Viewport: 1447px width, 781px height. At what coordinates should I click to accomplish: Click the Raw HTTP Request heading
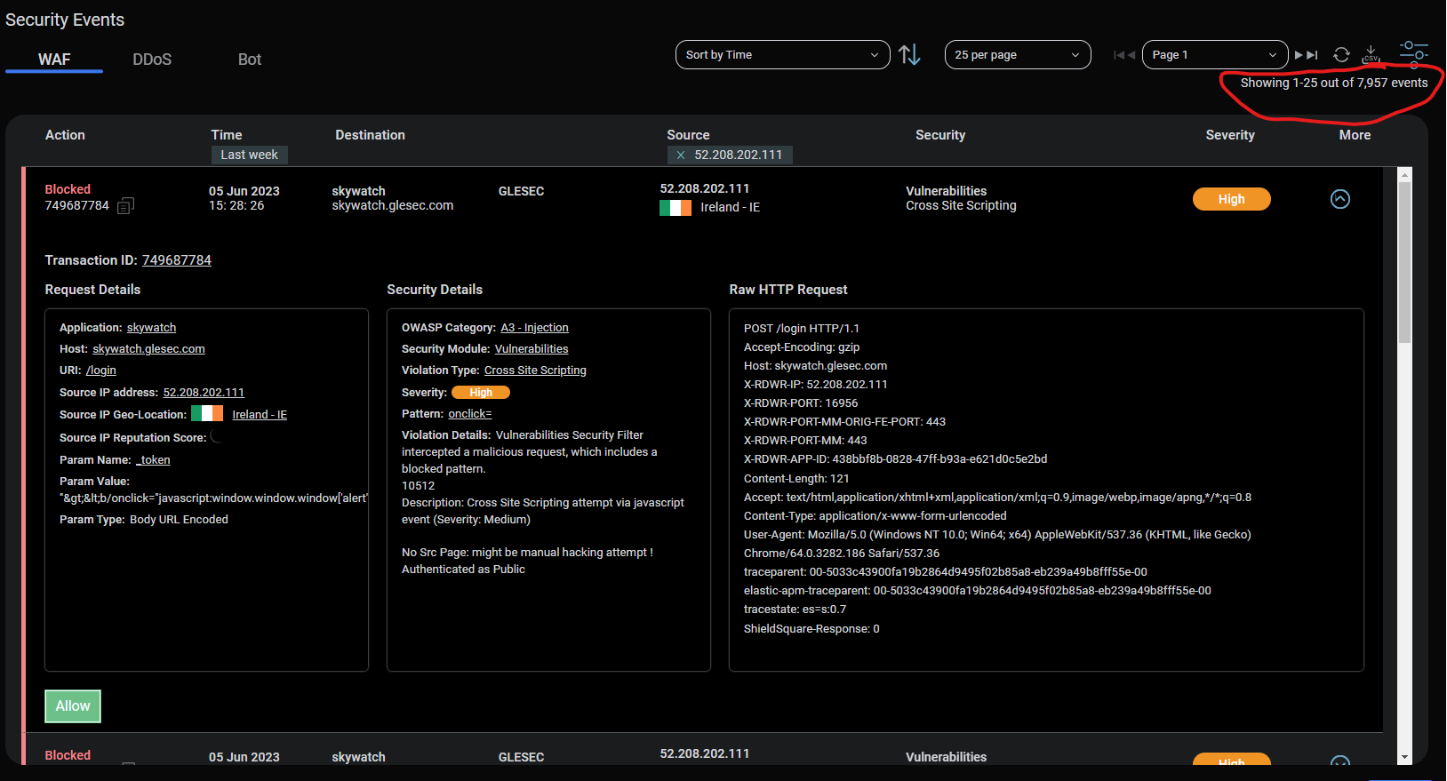pos(788,290)
